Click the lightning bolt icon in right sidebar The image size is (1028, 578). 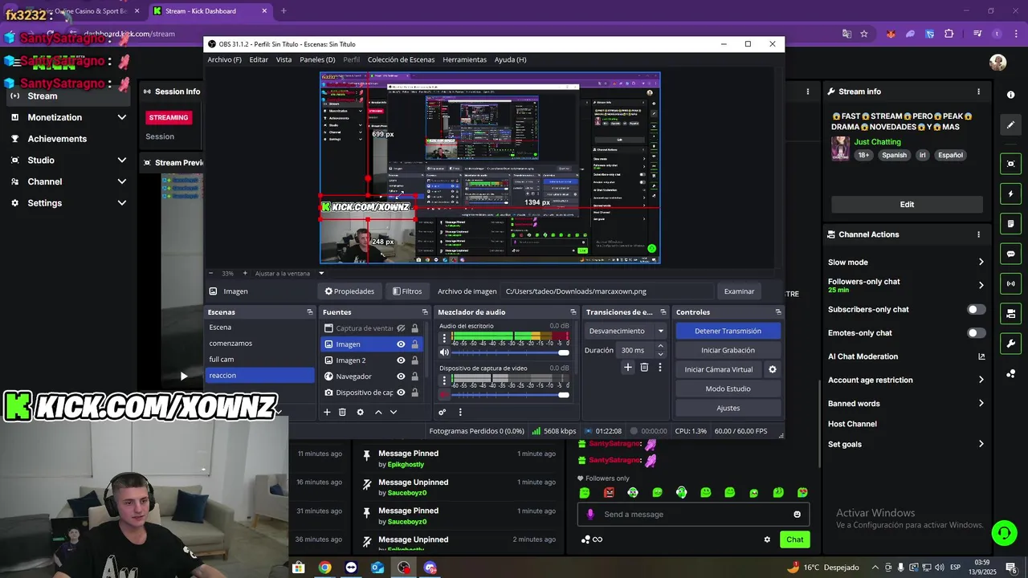(1010, 194)
